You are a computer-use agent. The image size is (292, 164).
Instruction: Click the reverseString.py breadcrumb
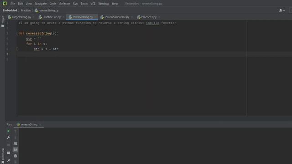click(x=47, y=10)
